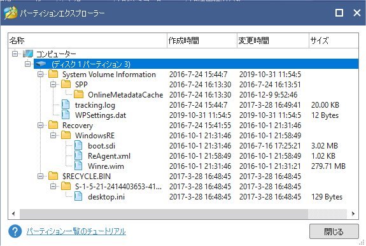
Task: Collapse the System Volume Information folder
Action: 41,74
